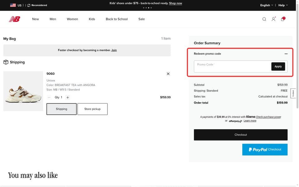Open the shopping bag icon

click(283, 19)
